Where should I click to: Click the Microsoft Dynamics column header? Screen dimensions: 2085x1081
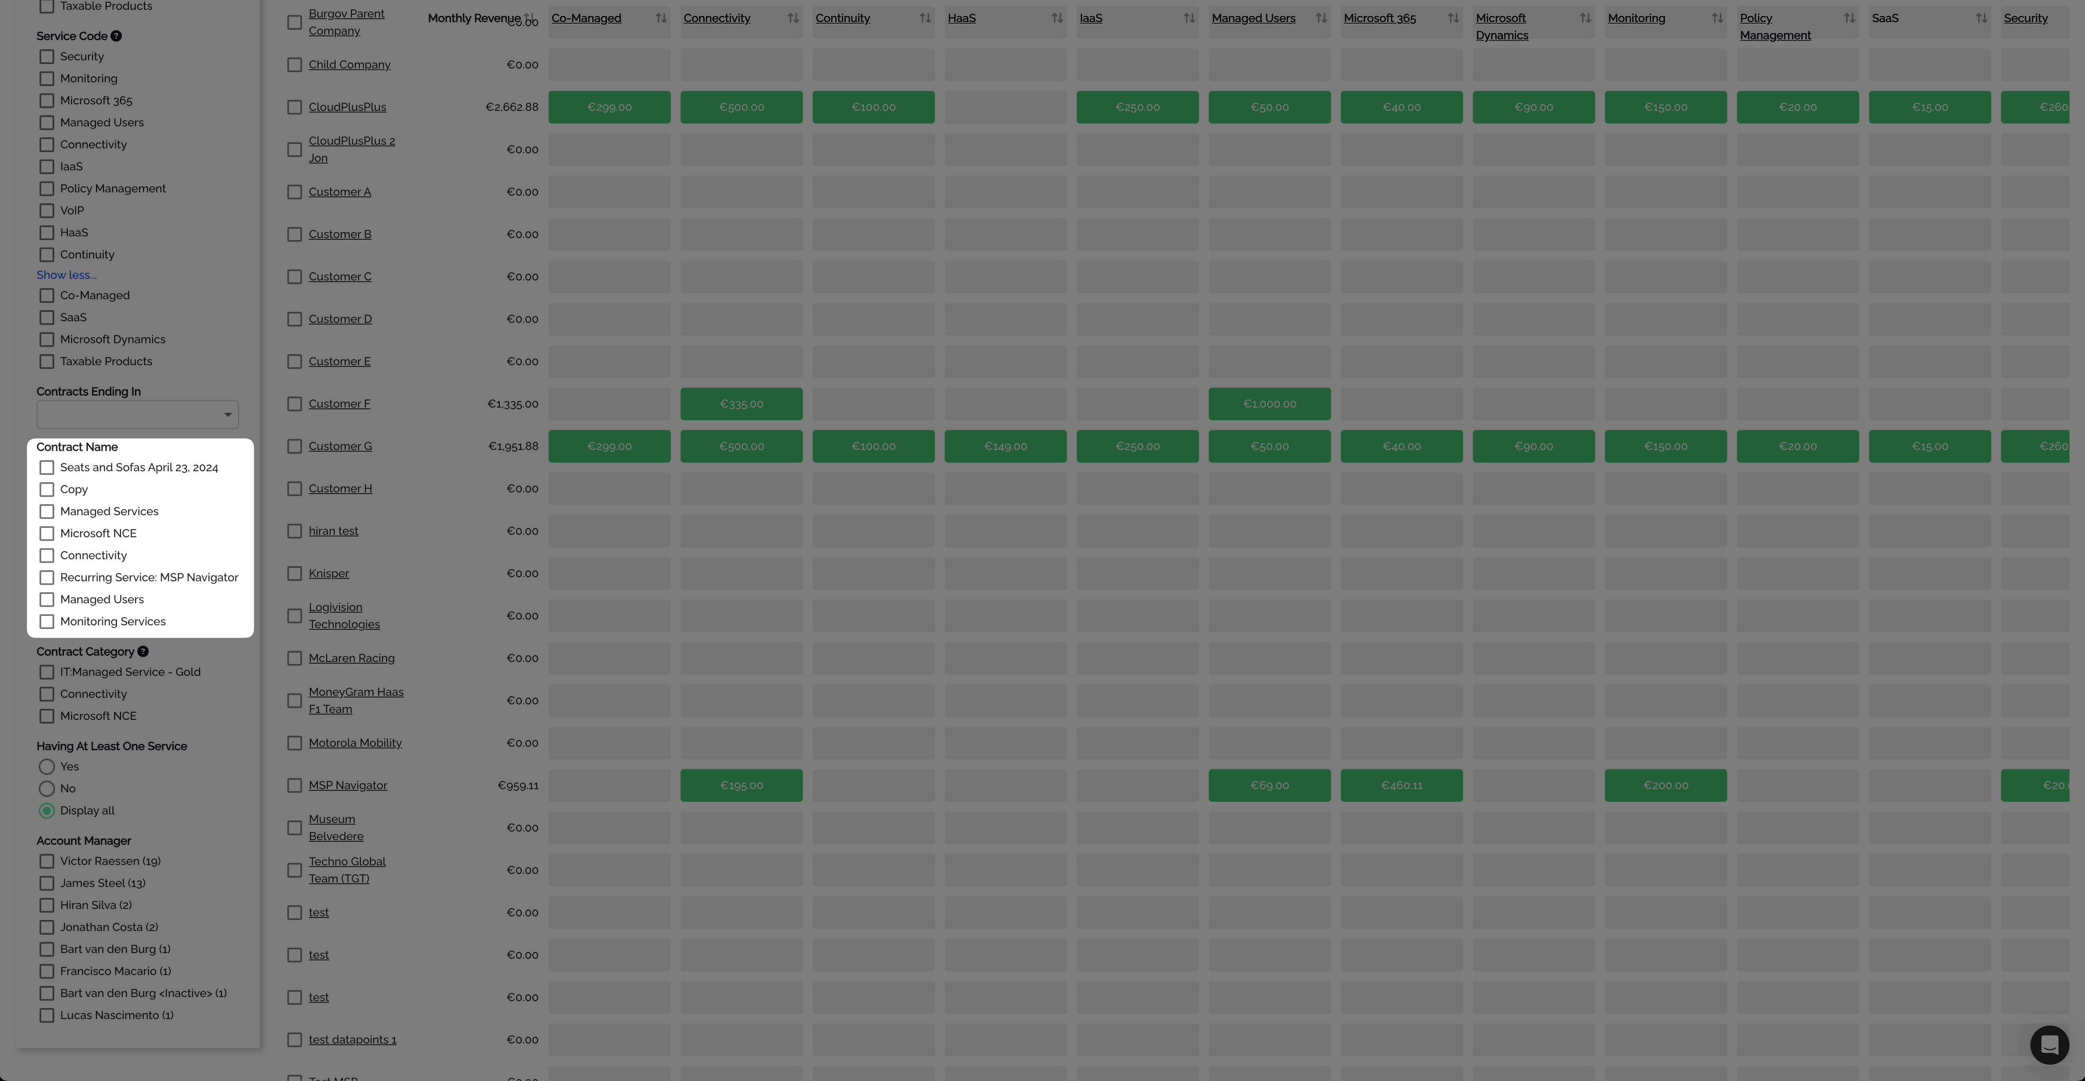(1502, 27)
